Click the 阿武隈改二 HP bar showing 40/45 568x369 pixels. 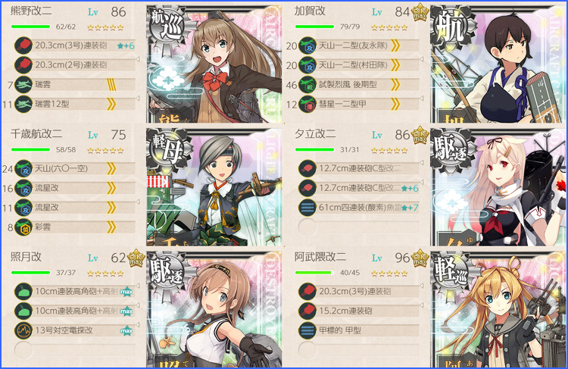coord(314,273)
